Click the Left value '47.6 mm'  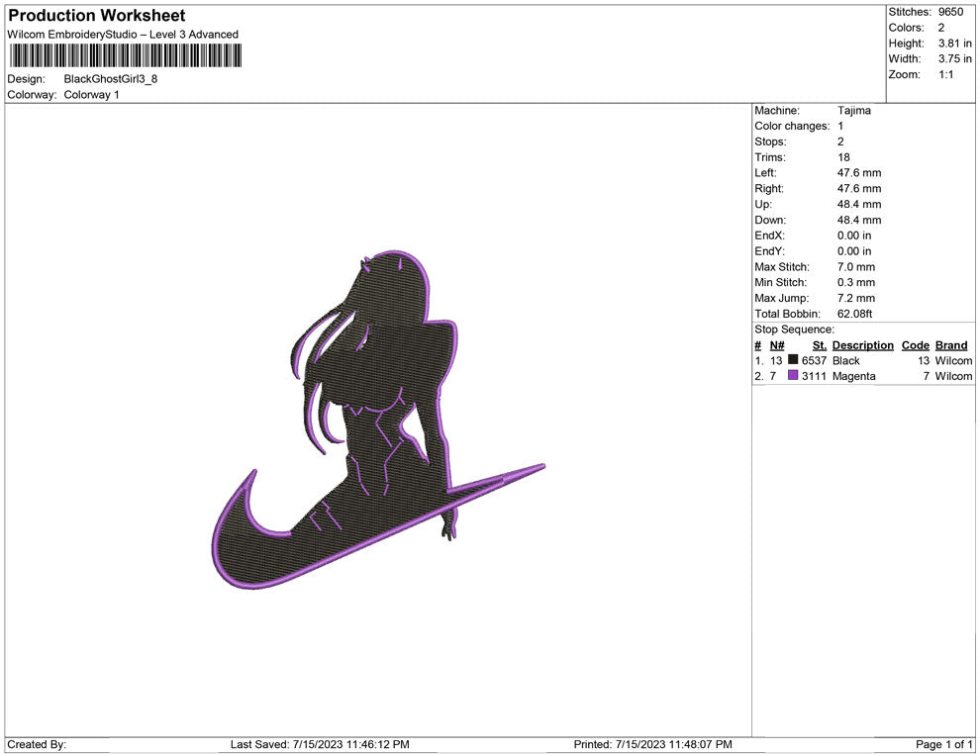(x=859, y=173)
